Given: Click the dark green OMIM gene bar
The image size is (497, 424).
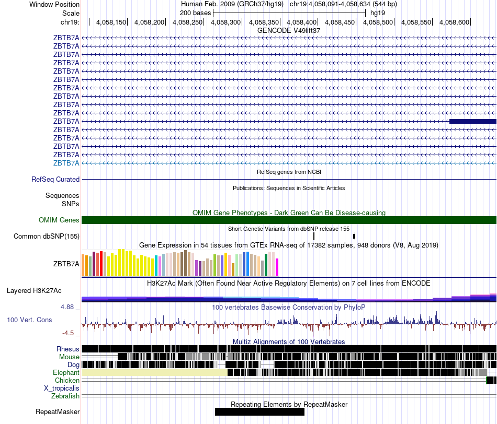Looking at the screenshot, I should point(289,220).
